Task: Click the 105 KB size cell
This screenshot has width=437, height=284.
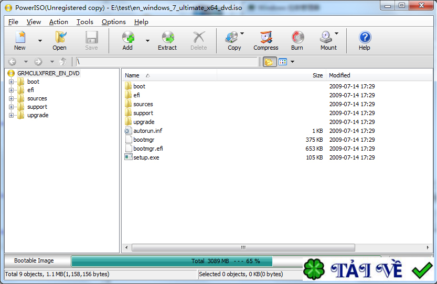Action: coord(314,157)
